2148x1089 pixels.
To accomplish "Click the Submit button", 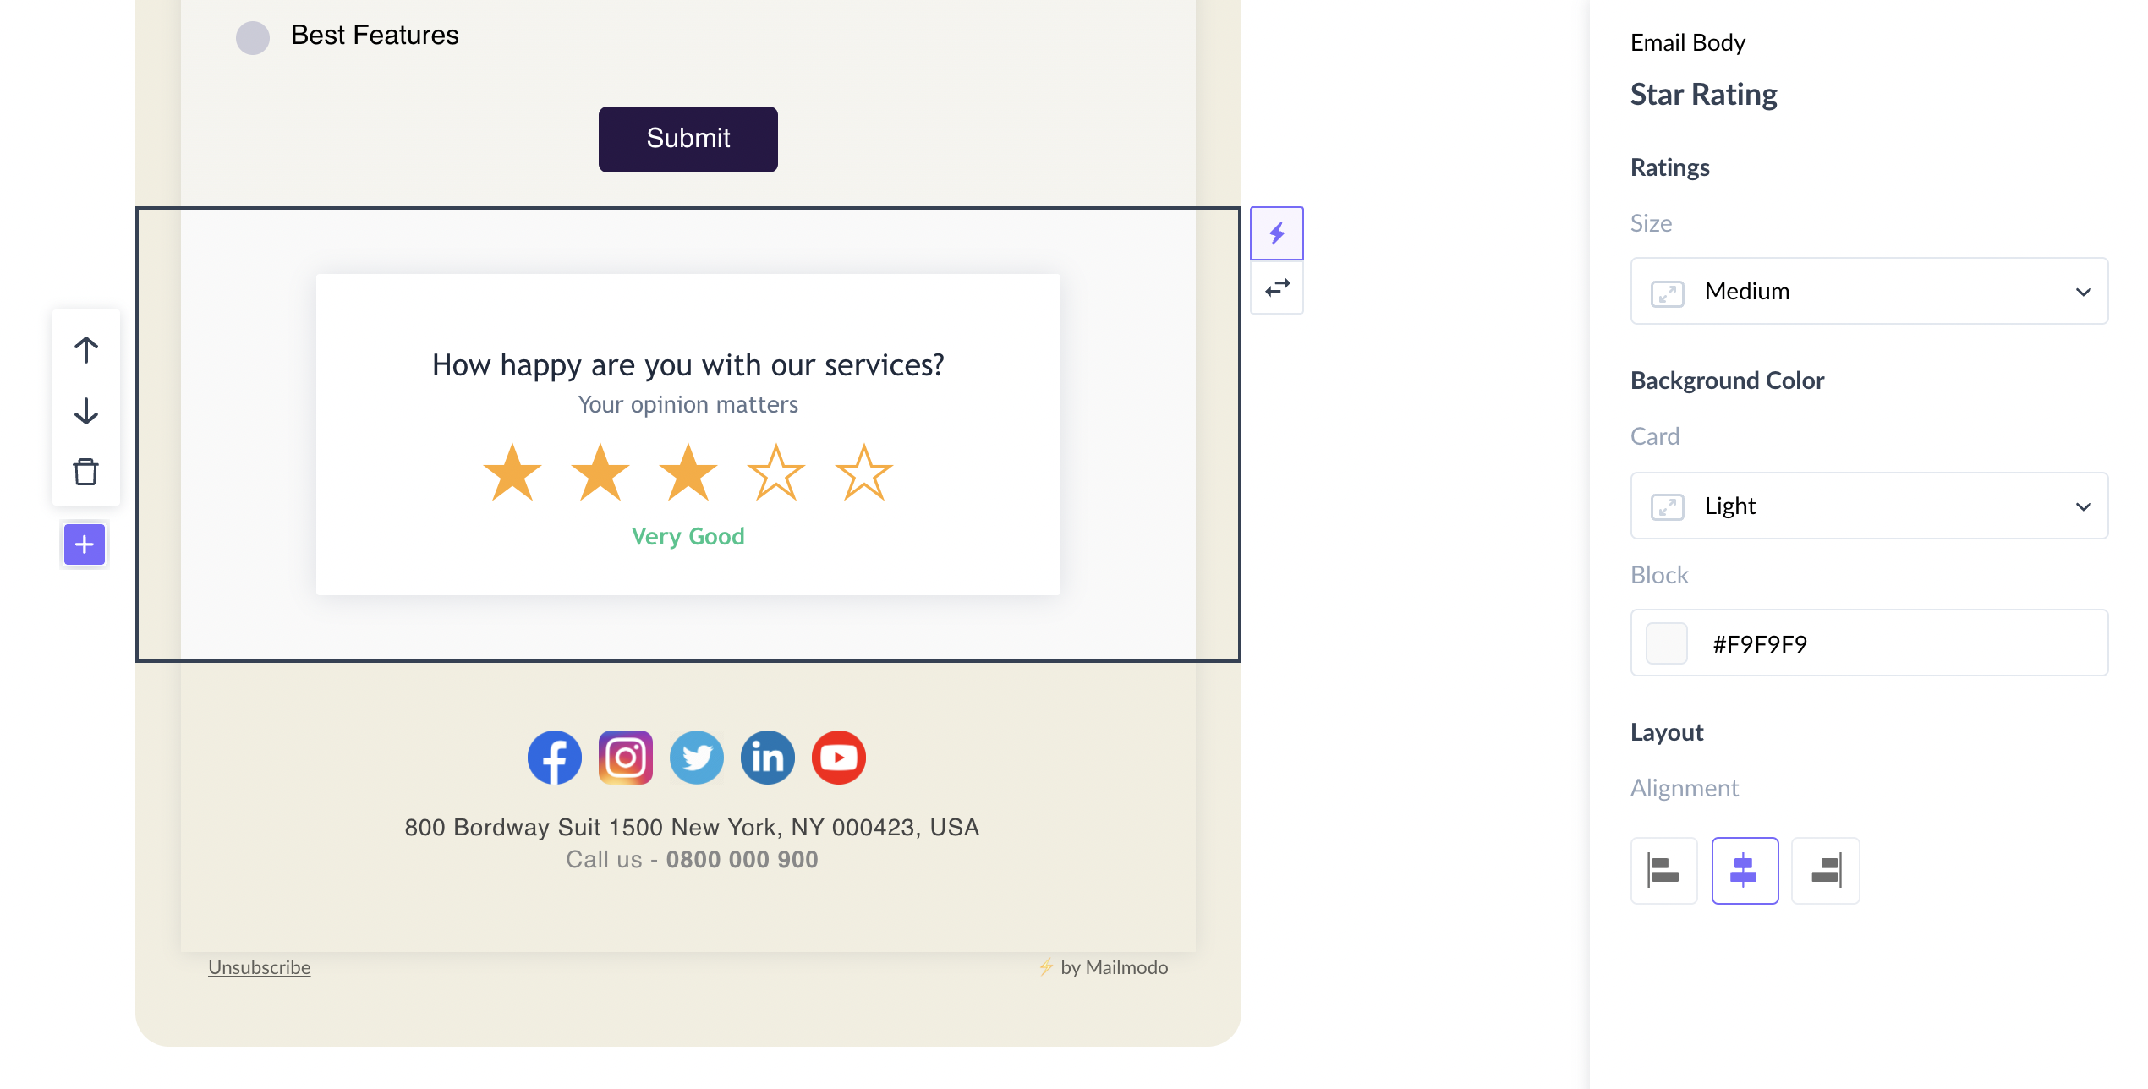I will [x=688, y=139].
